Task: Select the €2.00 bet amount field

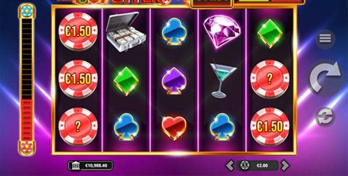Action: pos(257,165)
